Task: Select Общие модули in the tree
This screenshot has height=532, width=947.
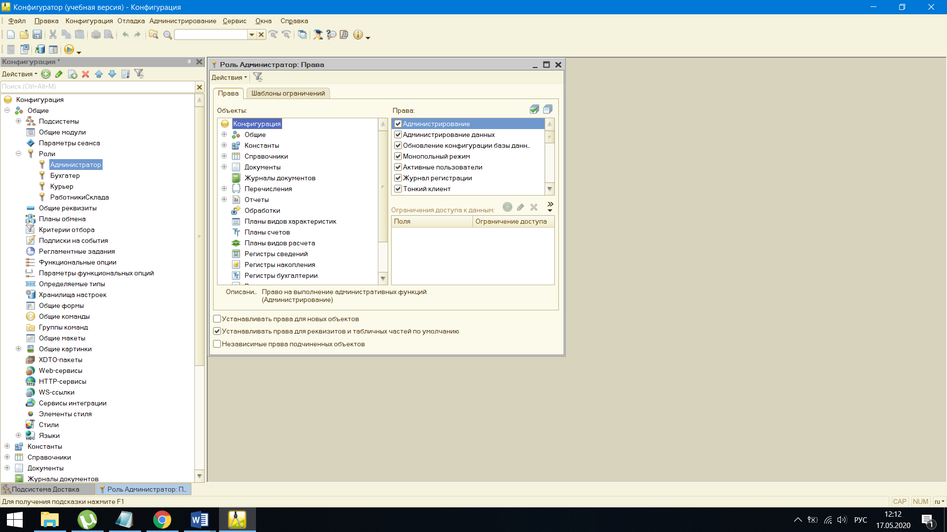Action: (x=62, y=132)
